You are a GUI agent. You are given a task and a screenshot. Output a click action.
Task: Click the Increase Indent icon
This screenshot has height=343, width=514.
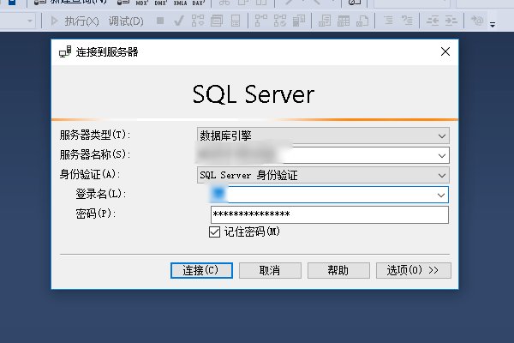(x=451, y=21)
